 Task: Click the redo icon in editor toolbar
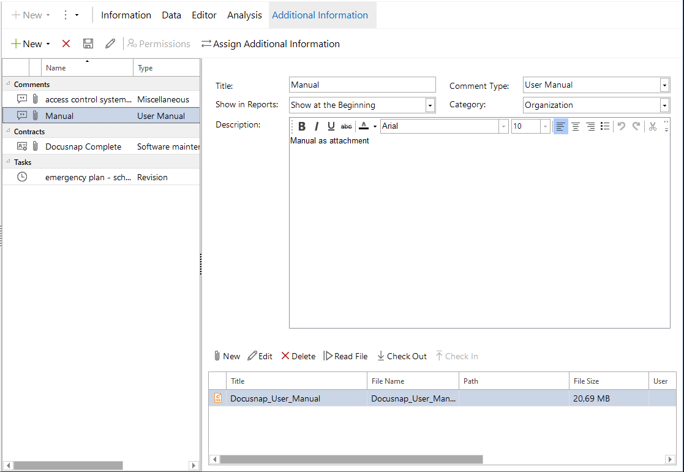(636, 126)
